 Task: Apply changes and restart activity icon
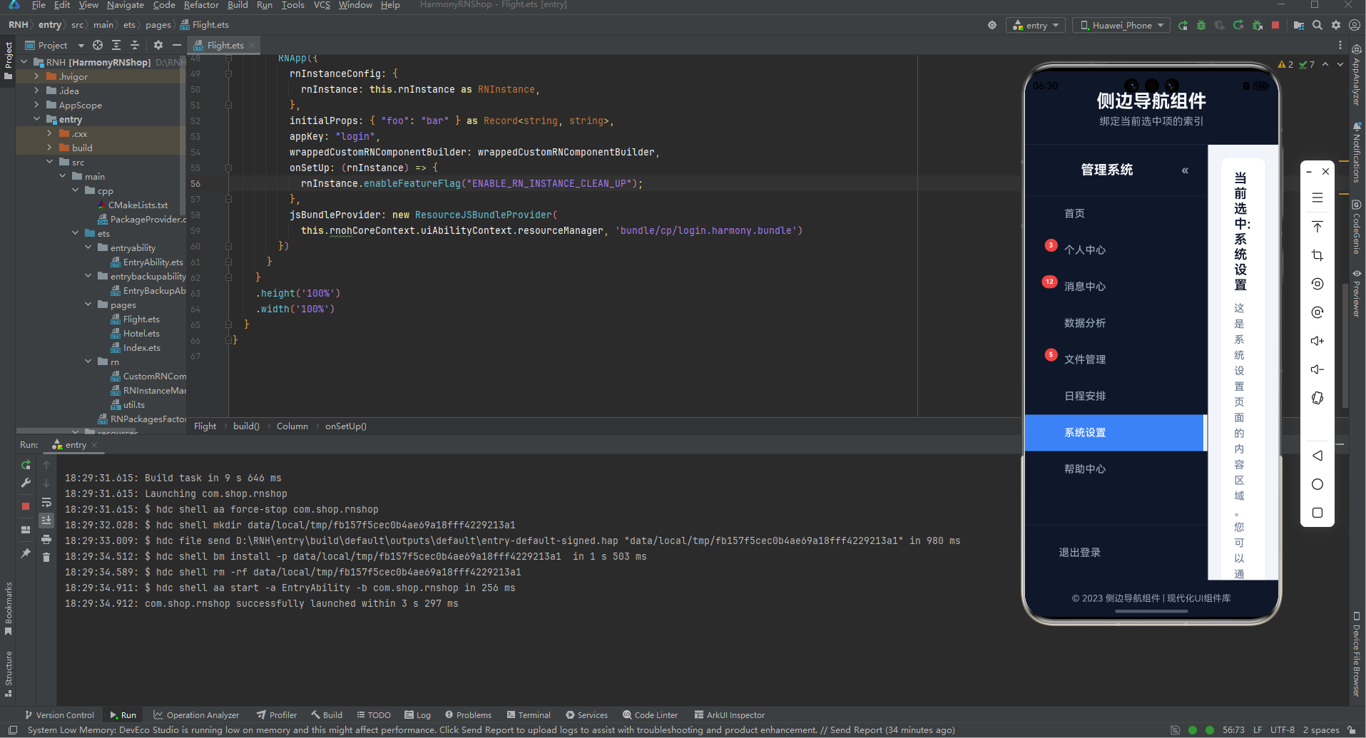[1238, 25]
